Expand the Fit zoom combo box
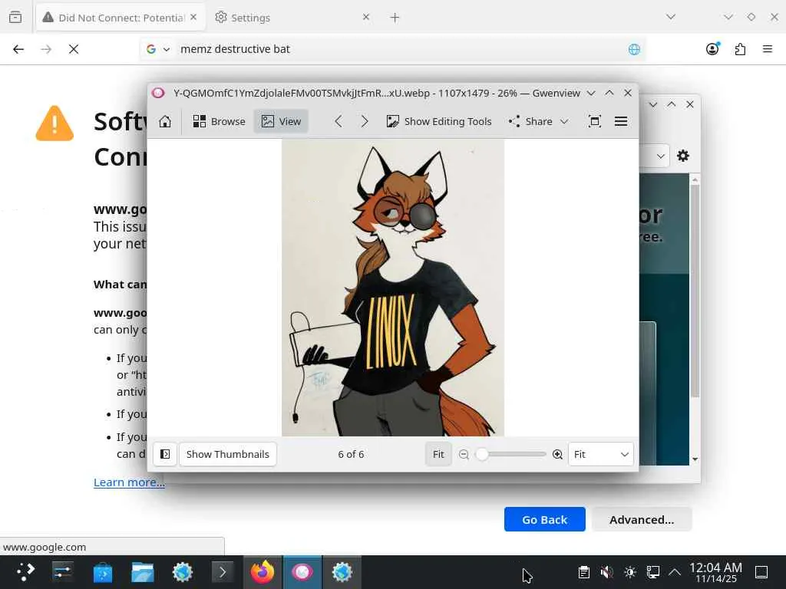 (x=600, y=454)
